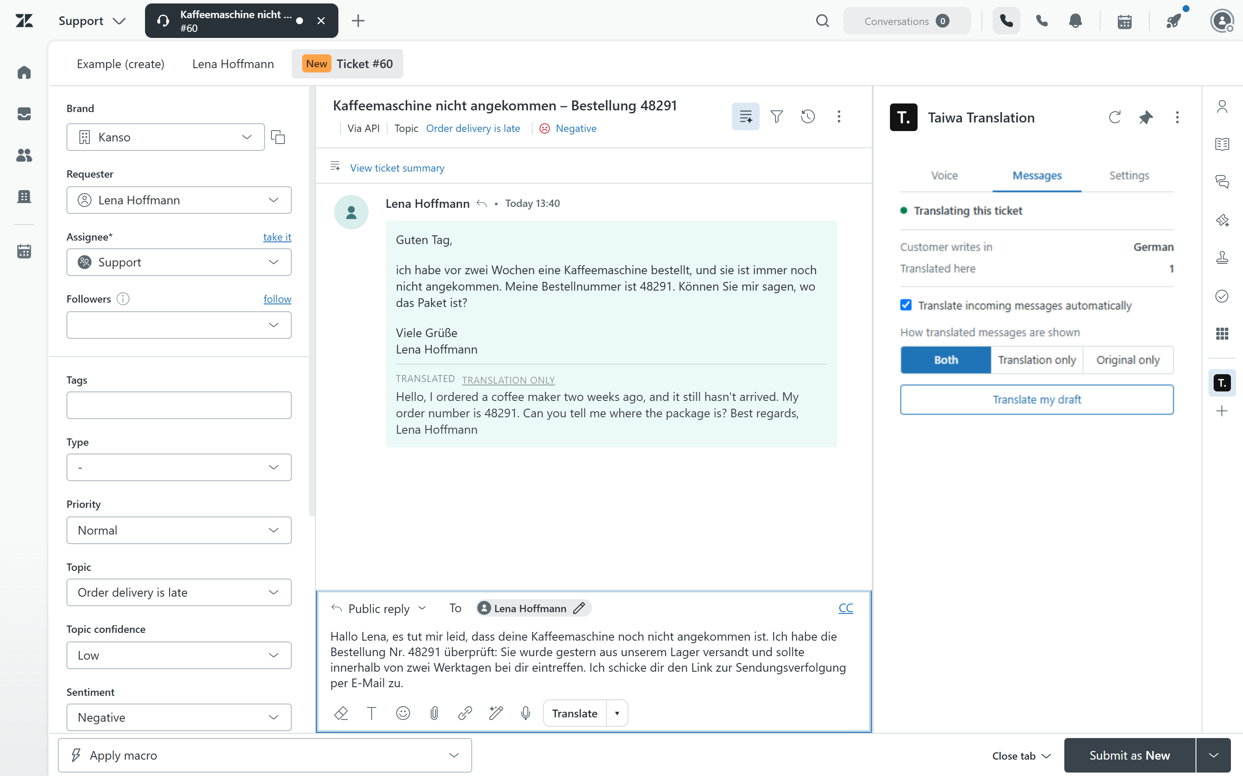Open Customers view in left sidebar

(x=24, y=155)
